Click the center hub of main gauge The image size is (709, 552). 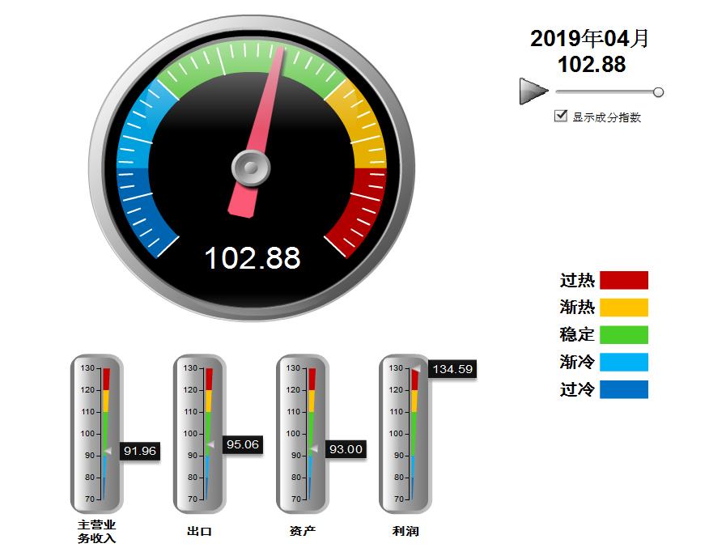(251, 168)
